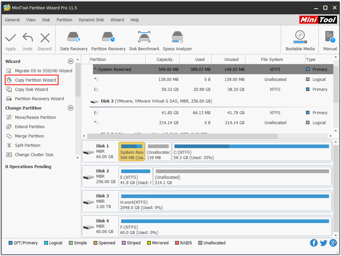The image size is (341, 256).
Task: Click the Merge Partition icon
Action: pyautogui.click(x=9, y=136)
